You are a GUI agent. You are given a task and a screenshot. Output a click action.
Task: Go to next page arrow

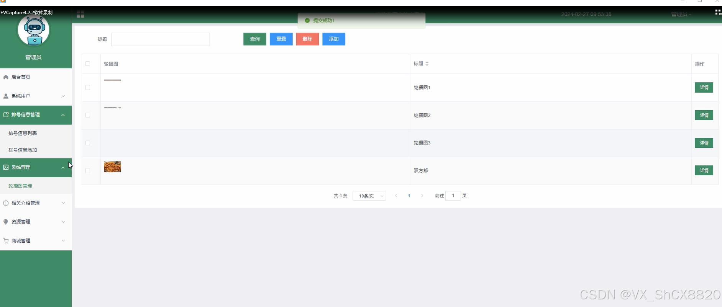[422, 196]
